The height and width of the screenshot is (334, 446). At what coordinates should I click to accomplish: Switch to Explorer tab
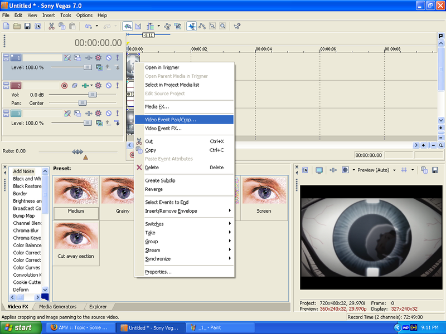[98, 307]
